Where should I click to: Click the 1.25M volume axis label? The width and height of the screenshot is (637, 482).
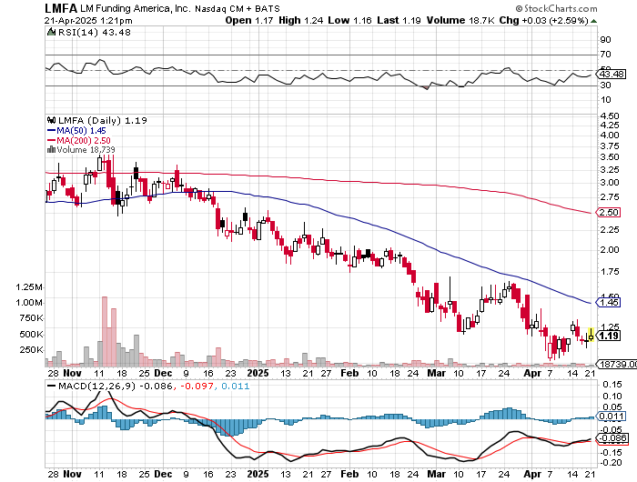[x=29, y=287]
